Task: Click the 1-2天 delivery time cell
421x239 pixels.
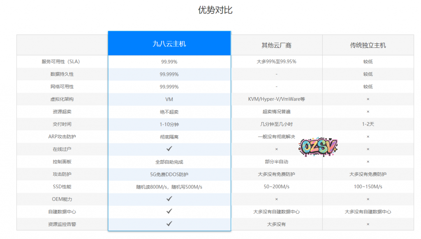Action: (x=368, y=124)
